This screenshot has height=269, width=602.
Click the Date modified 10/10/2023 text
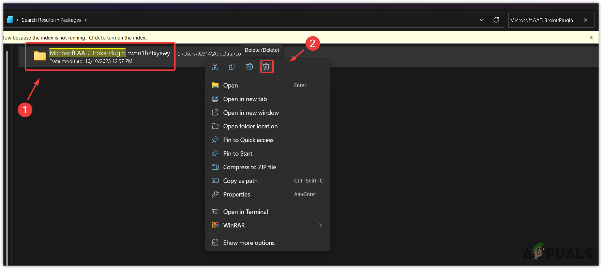pos(91,61)
